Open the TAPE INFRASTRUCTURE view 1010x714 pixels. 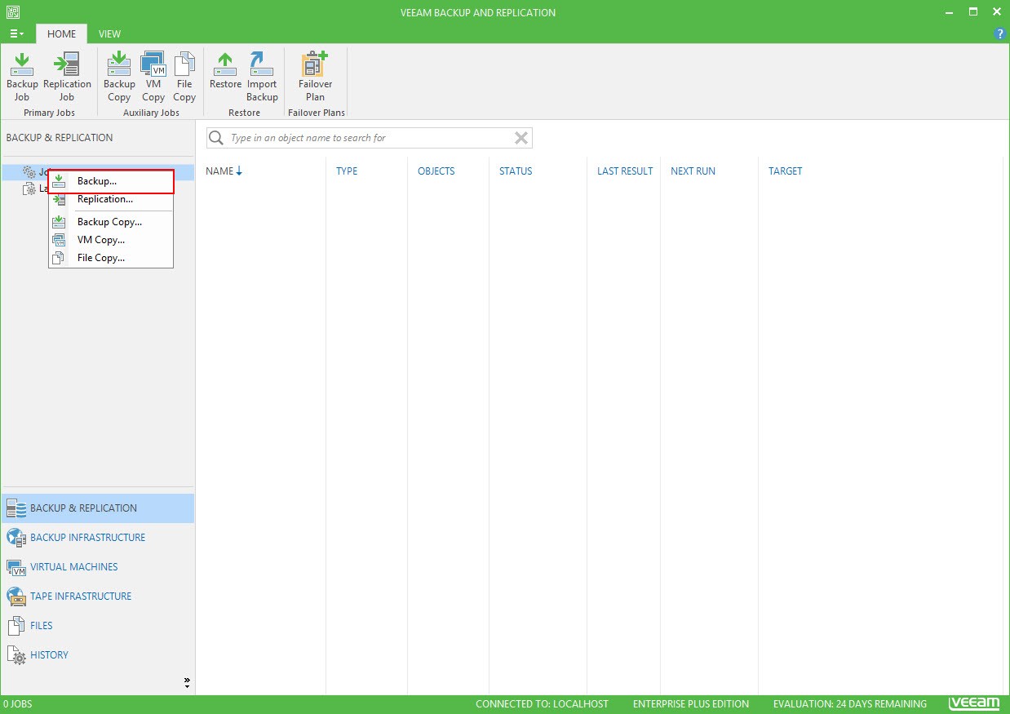pyautogui.click(x=98, y=596)
